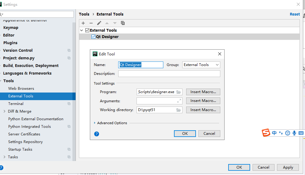The image size is (305, 175).
Task: Toggle Chinese input mode indicator
Action: coord(274,133)
